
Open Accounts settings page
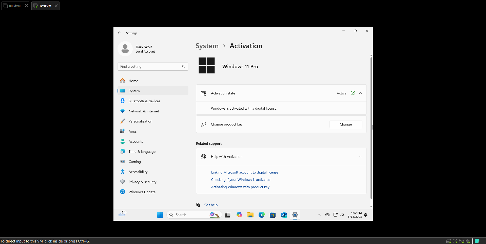153,141
